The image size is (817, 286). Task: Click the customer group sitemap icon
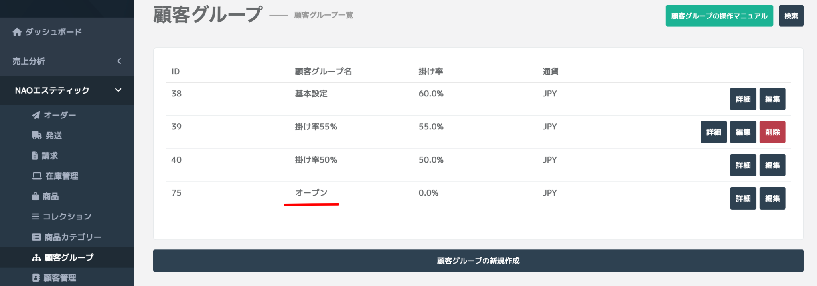tap(36, 258)
